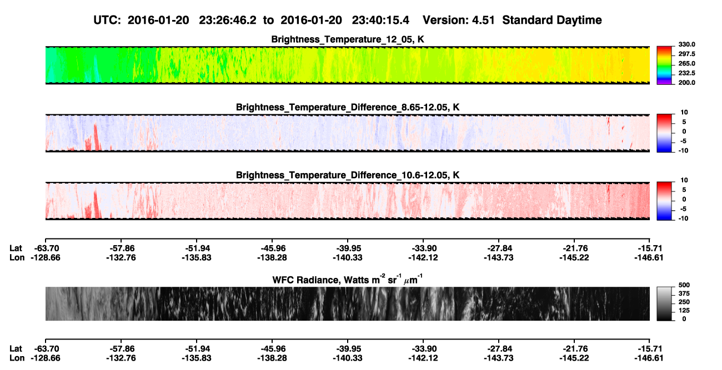
Task: Click latitude -51.94 under the 10.6-12.05 panel
Action: pos(197,248)
